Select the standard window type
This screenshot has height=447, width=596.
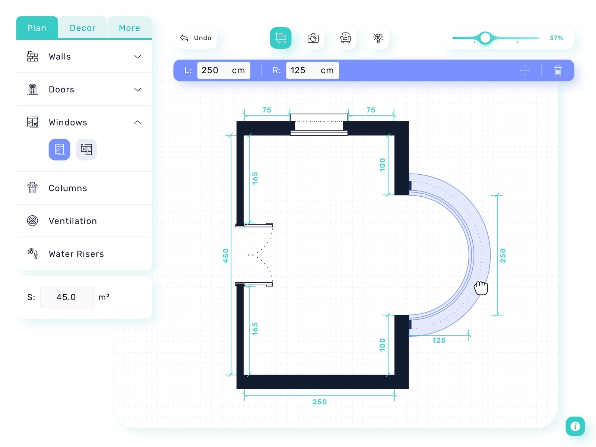[59, 149]
